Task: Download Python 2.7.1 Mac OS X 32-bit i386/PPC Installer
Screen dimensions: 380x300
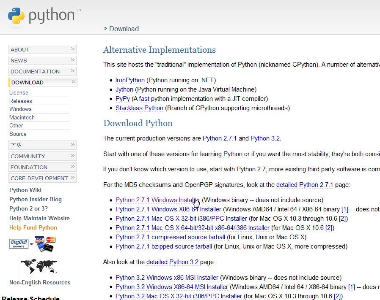Action: (181, 219)
